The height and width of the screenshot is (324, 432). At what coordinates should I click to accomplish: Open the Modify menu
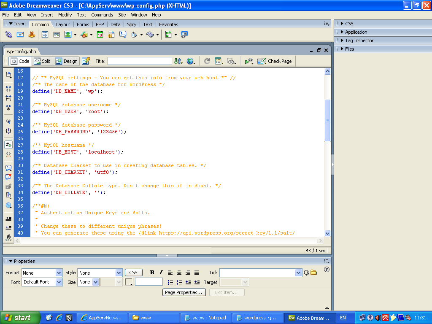click(x=65, y=15)
